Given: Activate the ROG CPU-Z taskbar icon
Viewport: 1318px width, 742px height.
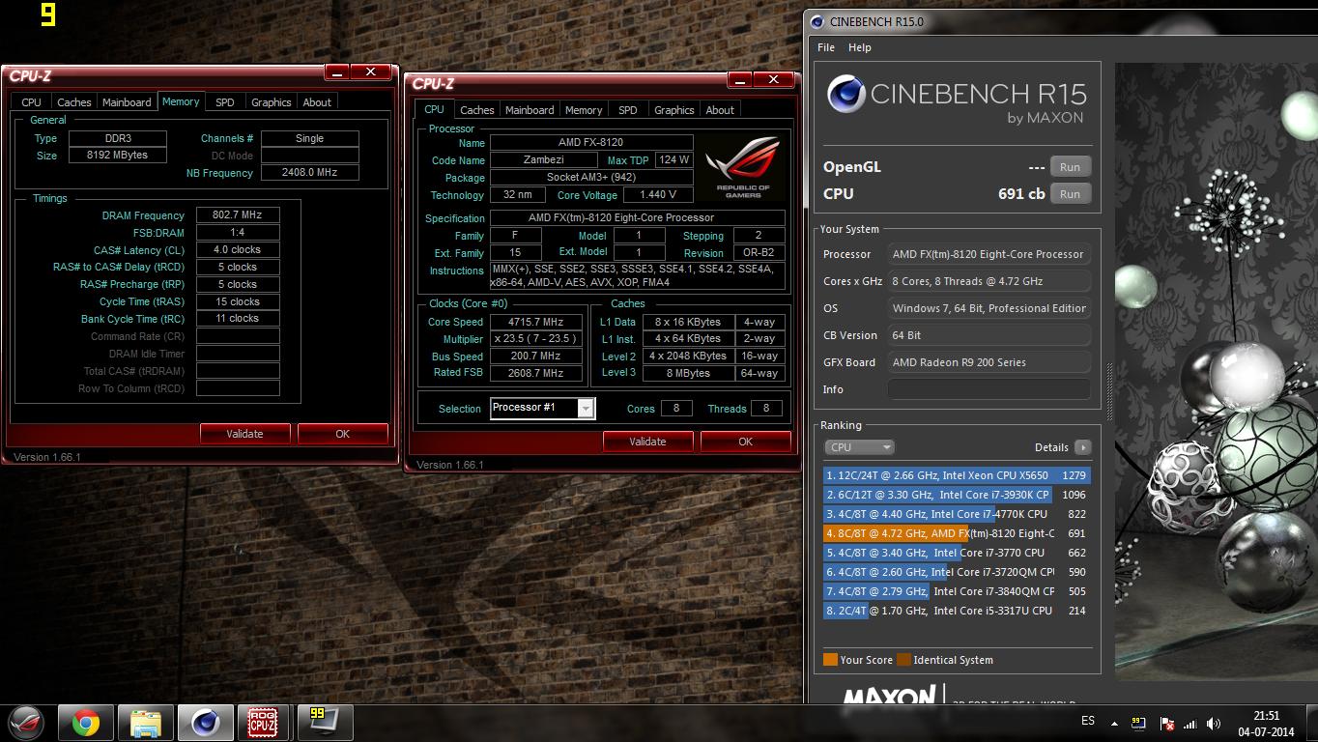Looking at the screenshot, I should point(264,723).
